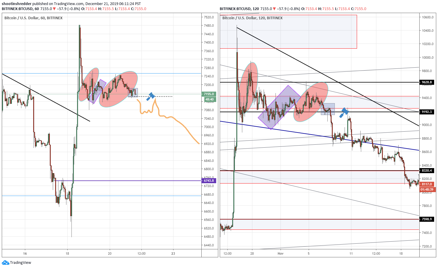Select the large shaded rectangle atop the 120-minute chart
This screenshot has height=268, width=438.
(x=288, y=32)
